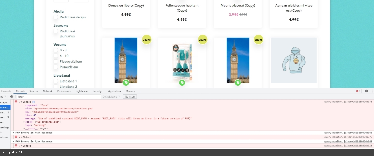374x156 pixels.
Task: Switch to the Network tab
Action: tap(48, 91)
